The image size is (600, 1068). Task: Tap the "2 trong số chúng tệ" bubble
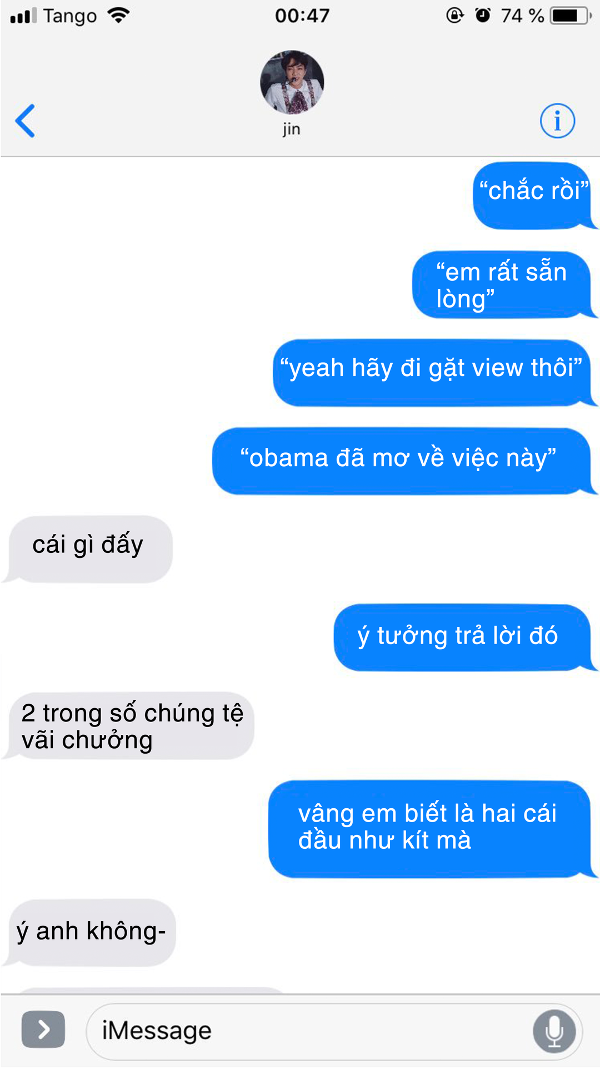click(x=129, y=726)
